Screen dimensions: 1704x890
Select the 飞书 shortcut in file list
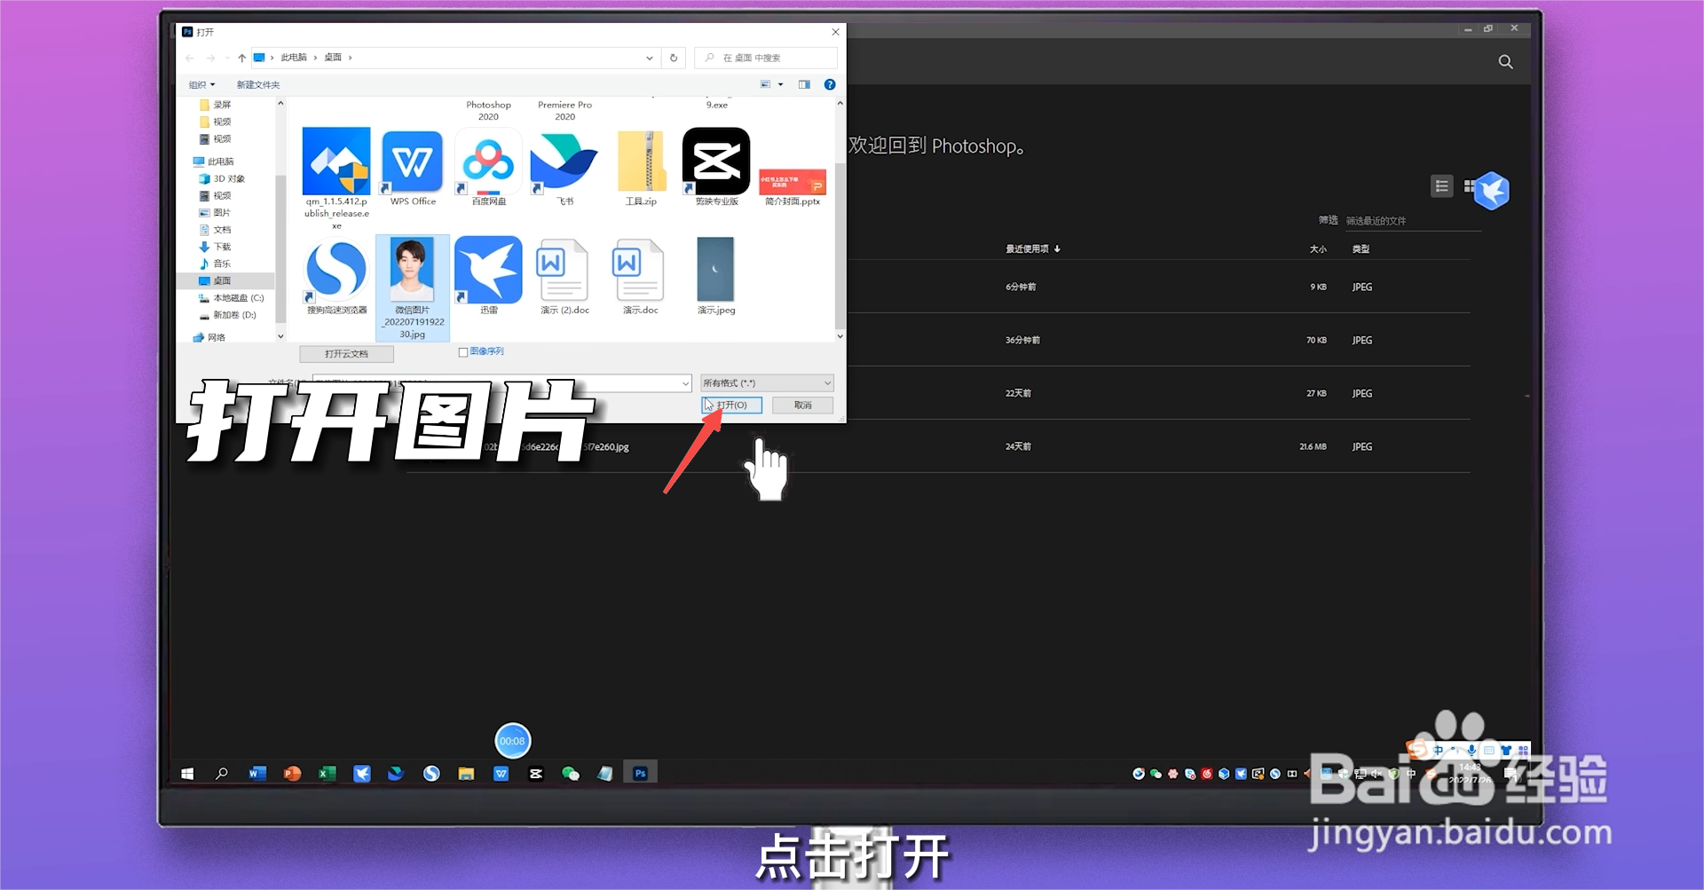pyautogui.click(x=564, y=169)
